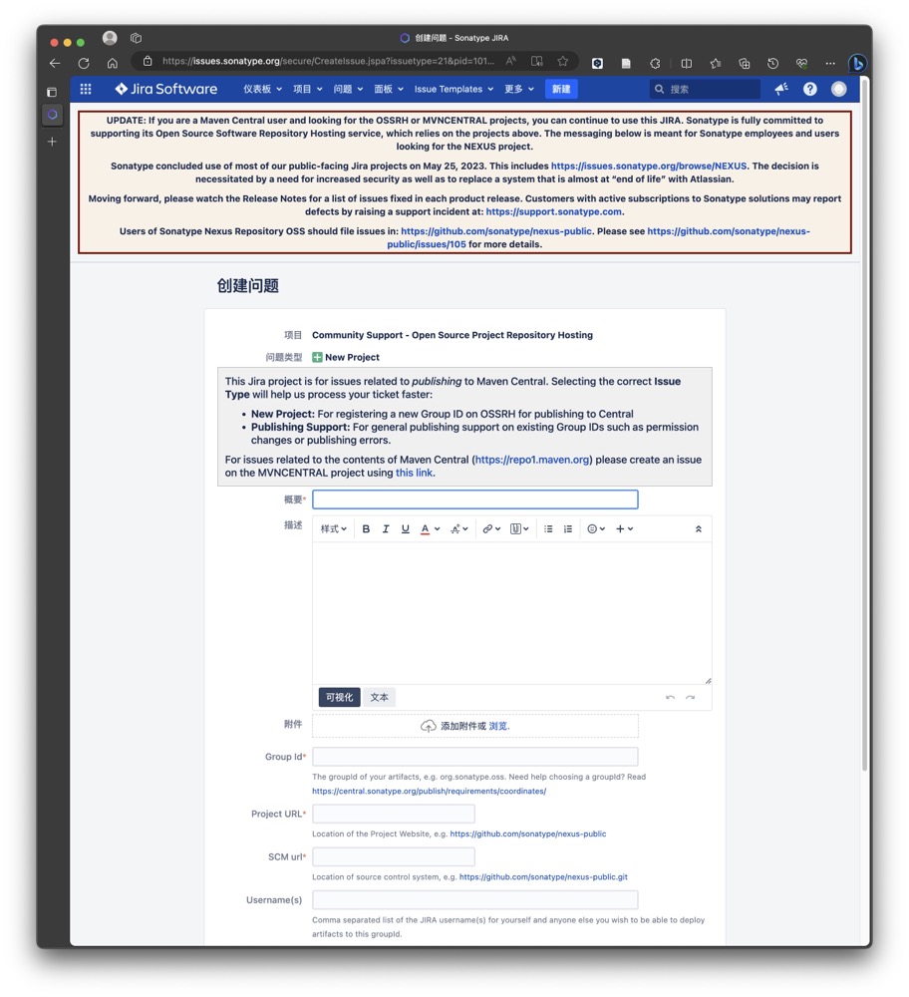Click the underline formatting icon
This screenshot has height=997, width=909.
[405, 529]
